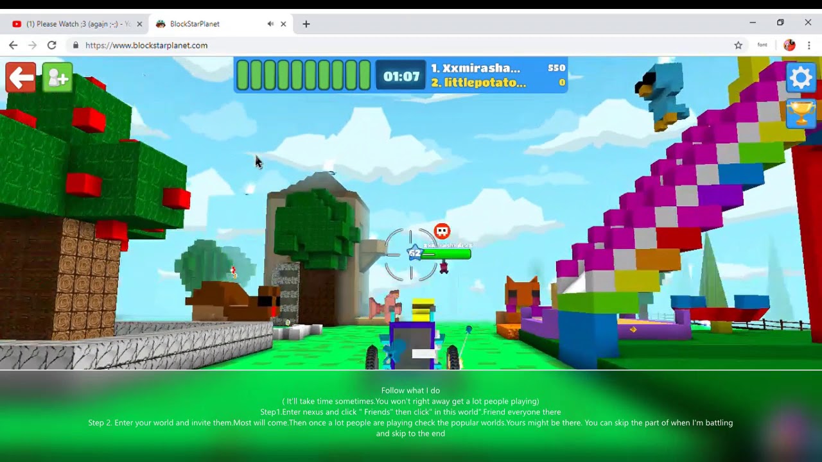Click the "Follow what I do" caption text
The width and height of the screenshot is (822, 462).
pyautogui.click(x=410, y=390)
